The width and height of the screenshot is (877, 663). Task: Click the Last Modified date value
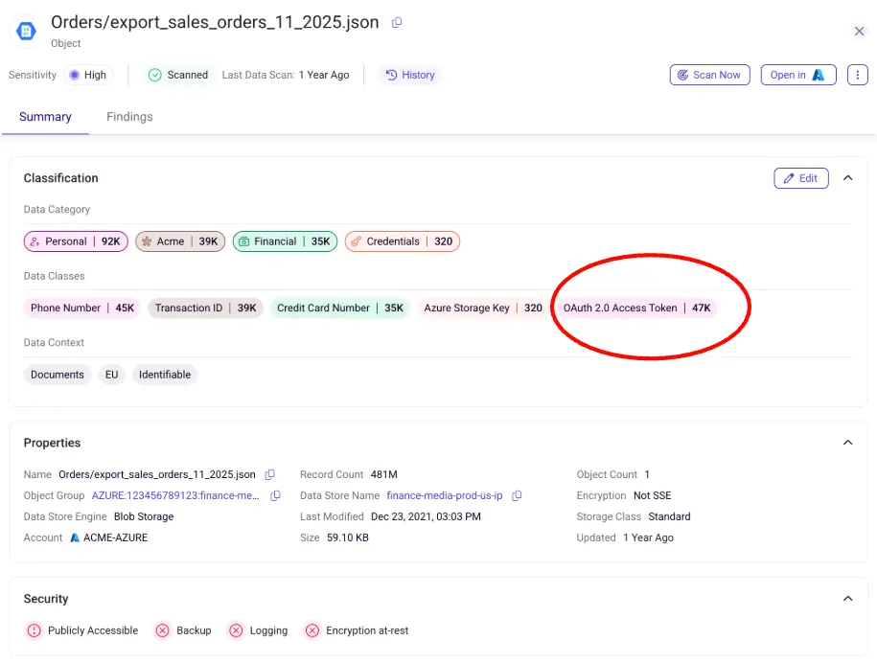coord(426,516)
